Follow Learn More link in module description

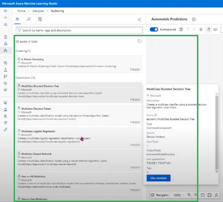pyautogui.click(x=170, y=107)
